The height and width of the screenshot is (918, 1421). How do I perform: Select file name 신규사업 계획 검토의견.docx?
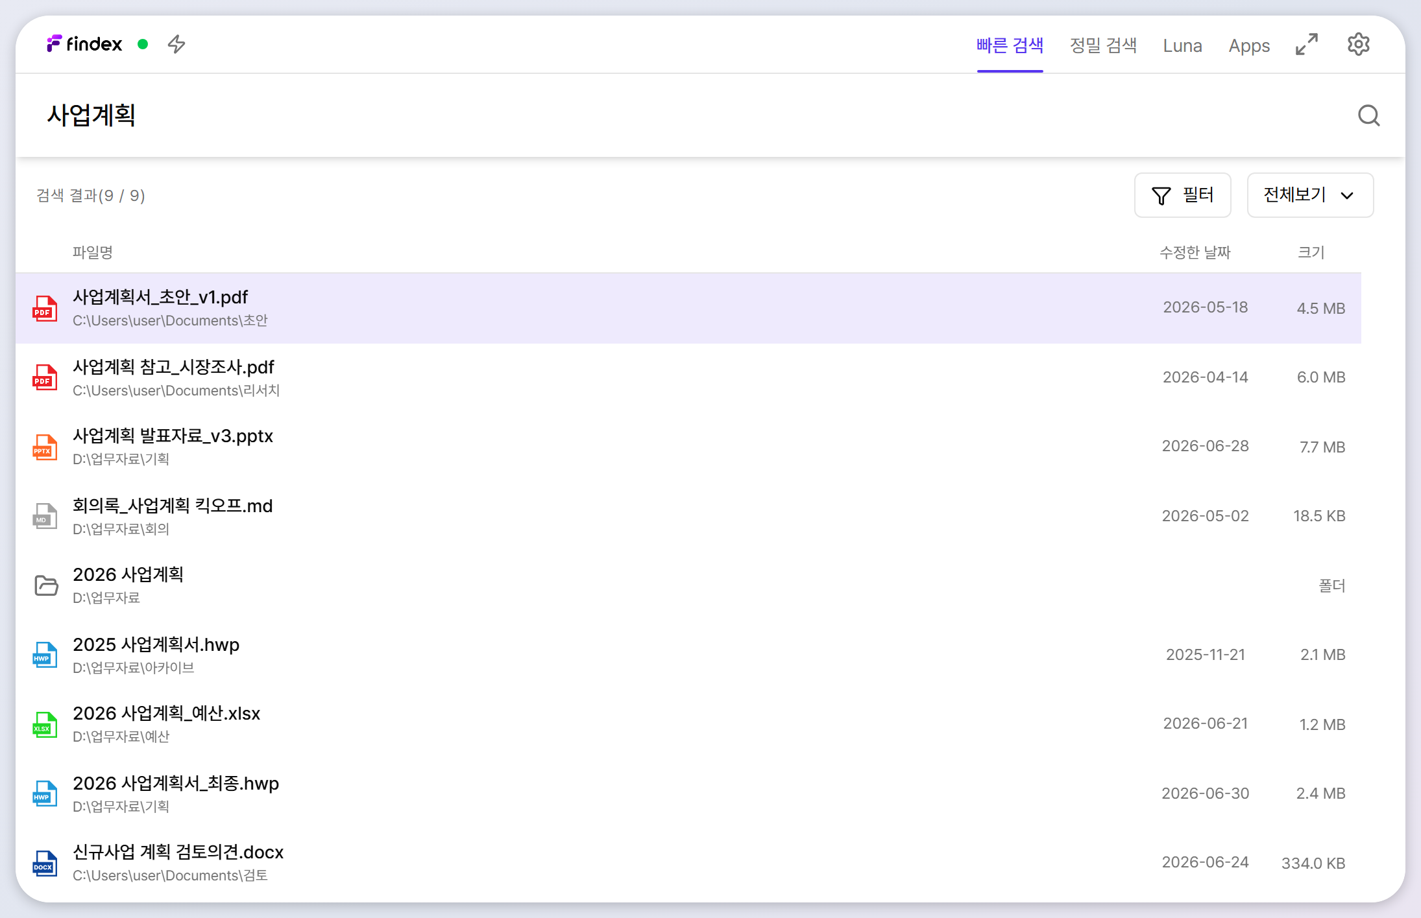tap(178, 852)
